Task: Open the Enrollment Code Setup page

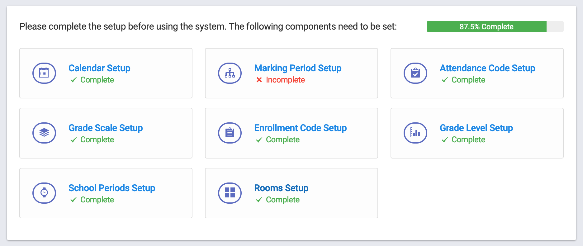Action: tap(301, 128)
